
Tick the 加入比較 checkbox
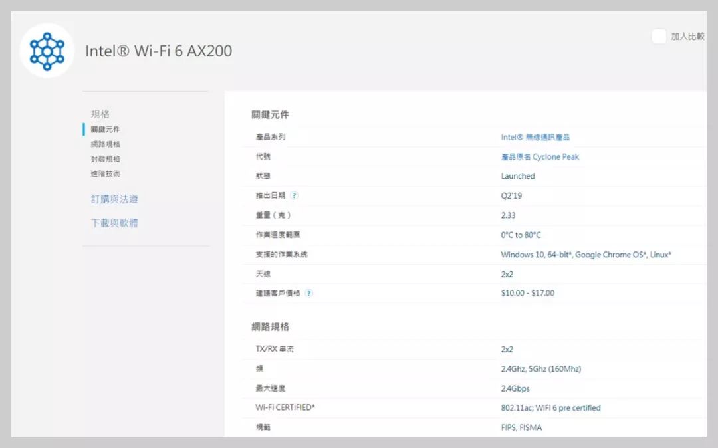pyautogui.click(x=658, y=36)
